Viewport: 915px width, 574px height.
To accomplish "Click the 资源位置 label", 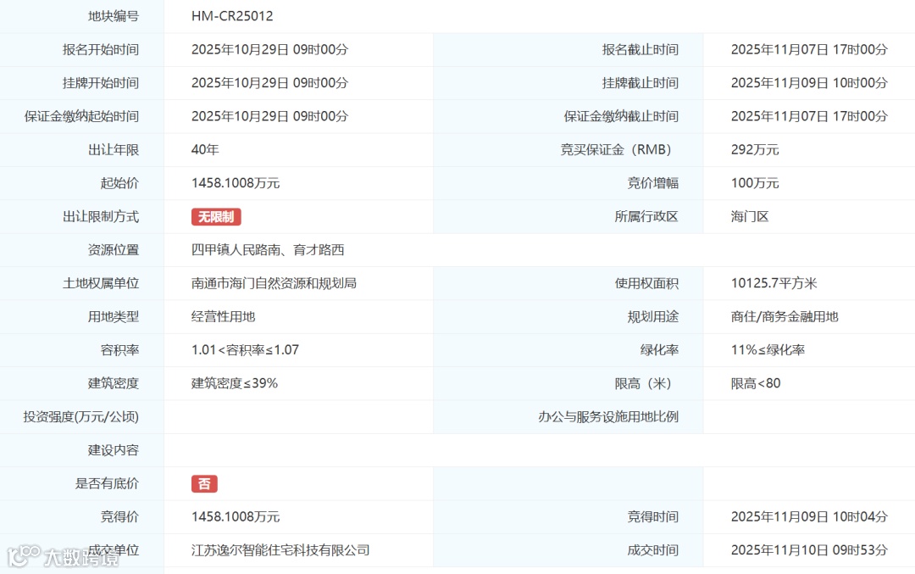I will [114, 250].
